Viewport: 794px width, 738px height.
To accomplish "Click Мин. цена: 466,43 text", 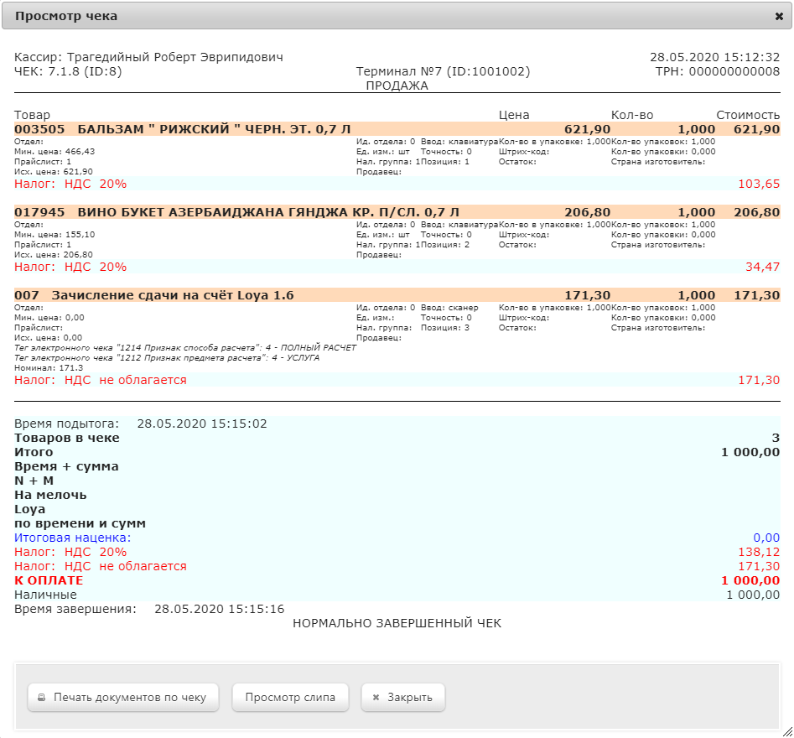I will [x=54, y=152].
